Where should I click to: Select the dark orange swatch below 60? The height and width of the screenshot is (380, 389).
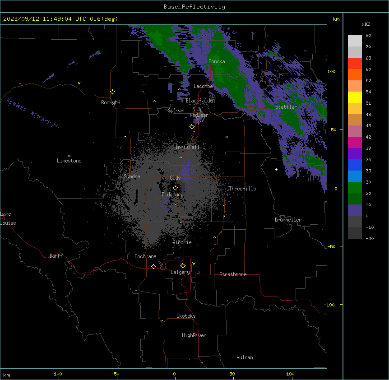pyautogui.click(x=355, y=74)
